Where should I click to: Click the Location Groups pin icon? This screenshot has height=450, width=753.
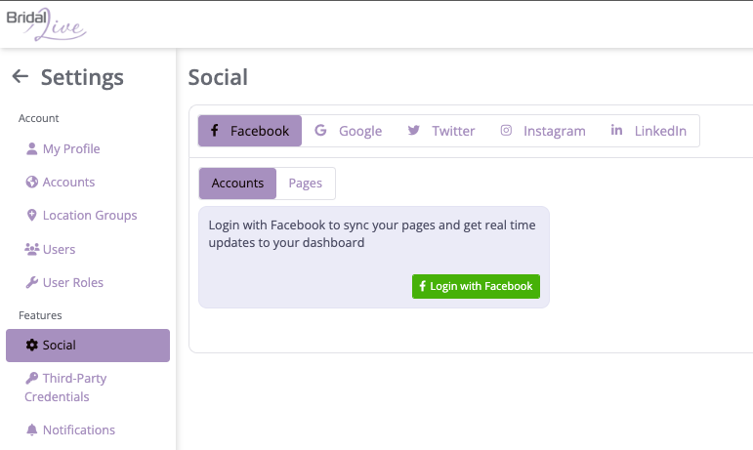(31, 216)
